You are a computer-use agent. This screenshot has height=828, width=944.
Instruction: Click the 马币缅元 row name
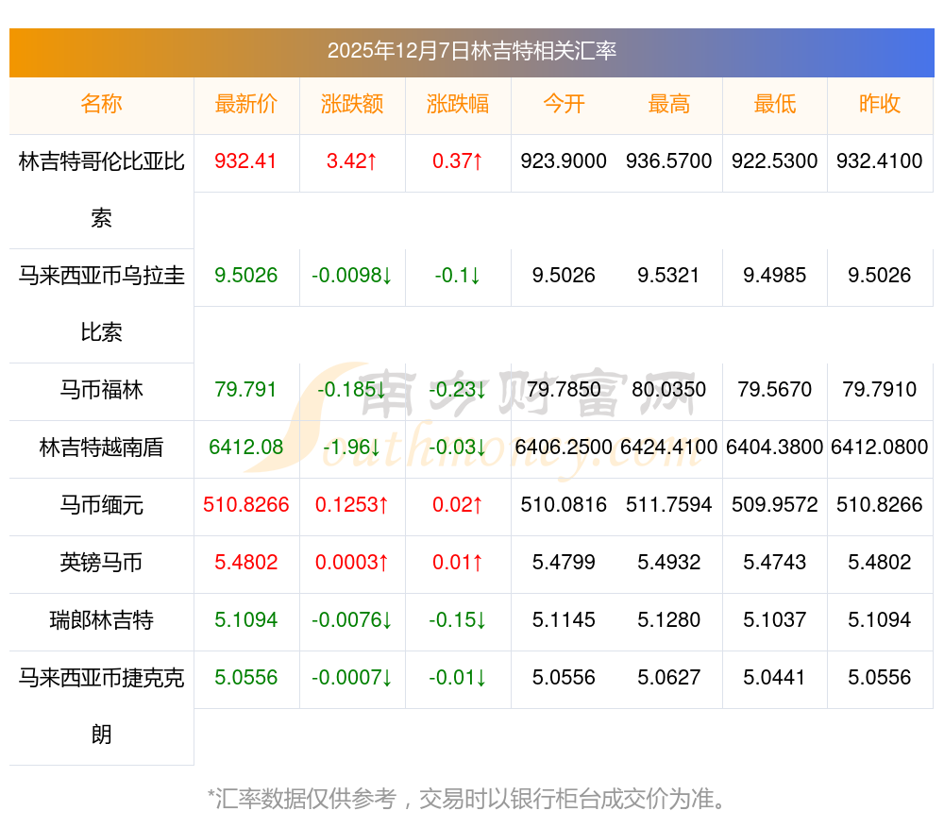[x=101, y=505]
